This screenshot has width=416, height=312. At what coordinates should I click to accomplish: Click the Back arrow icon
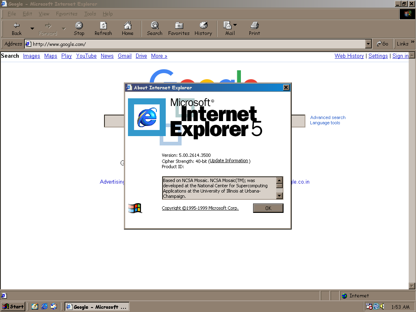[x=17, y=26]
